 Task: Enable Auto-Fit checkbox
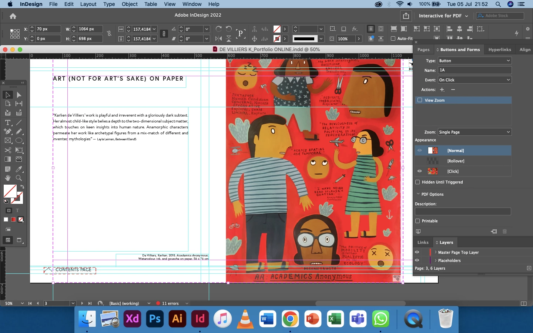point(393,38)
